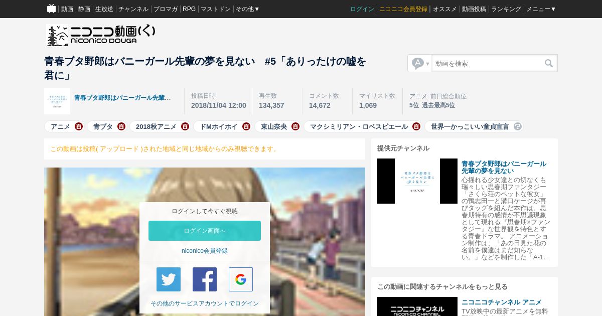Click the Niconico TV icon in top bar
Viewport: 602px width, 316px height.
[51, 9]
